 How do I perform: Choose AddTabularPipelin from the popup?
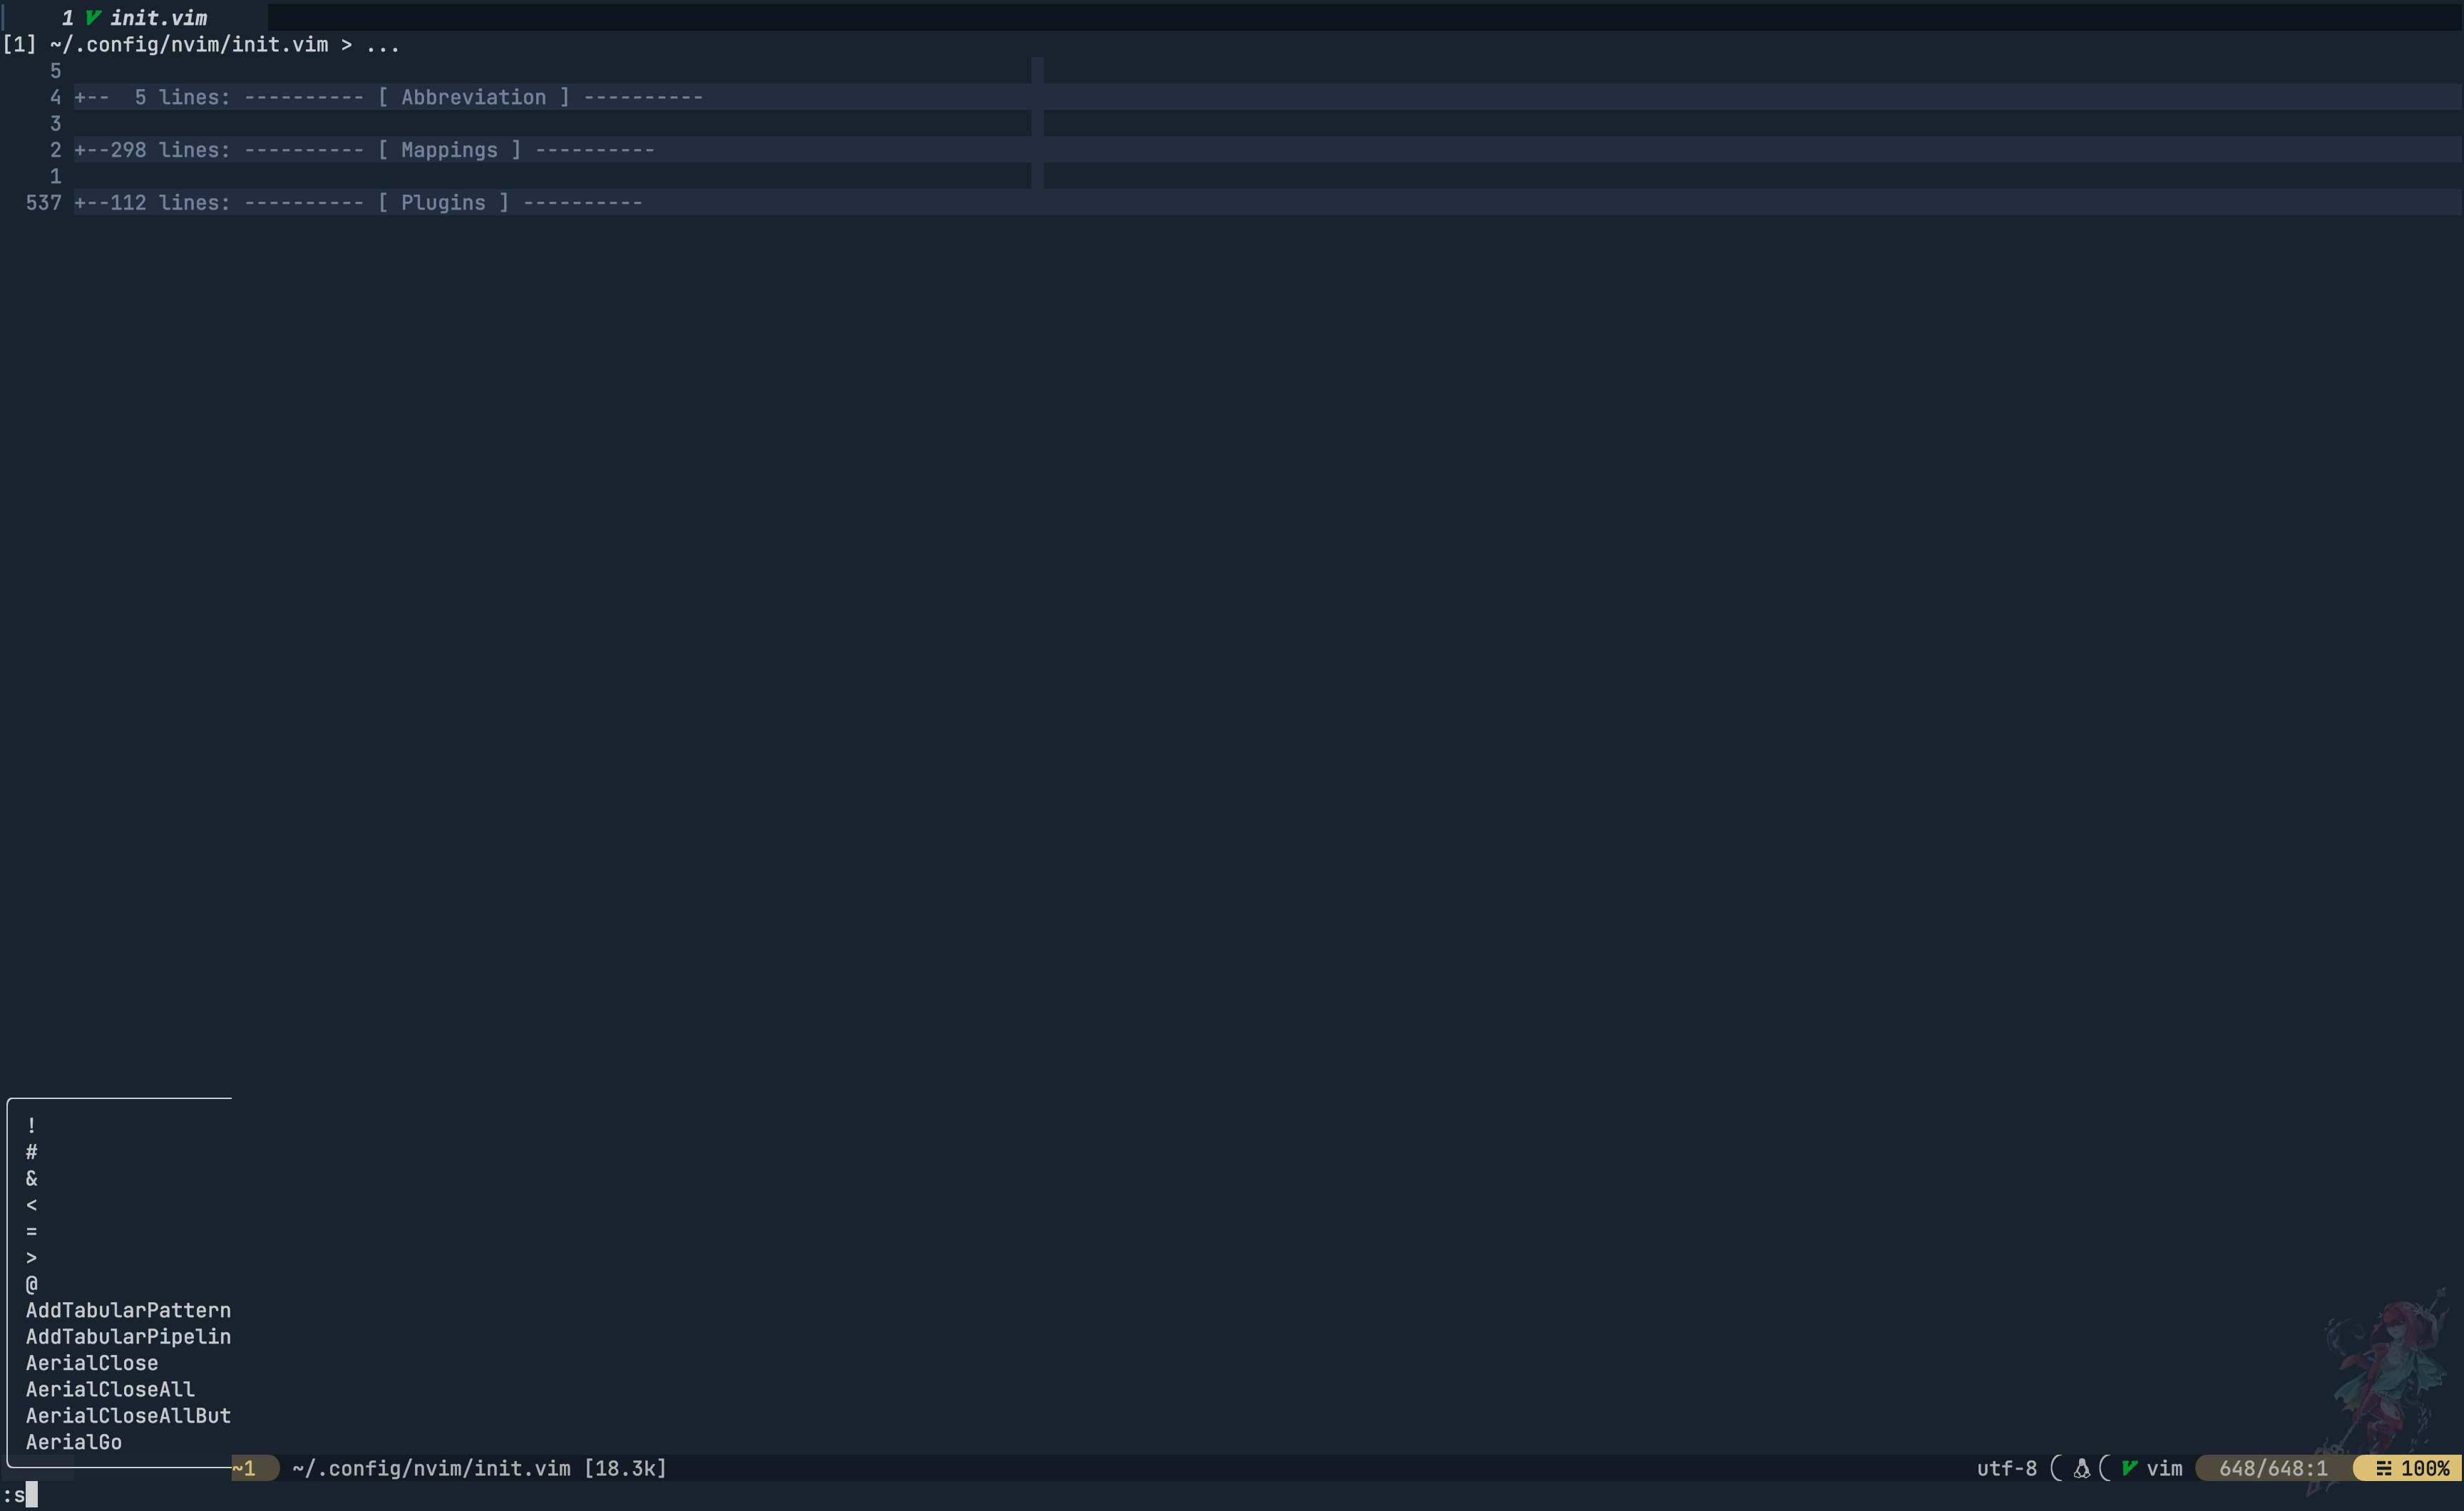(x=128, y=1336)
